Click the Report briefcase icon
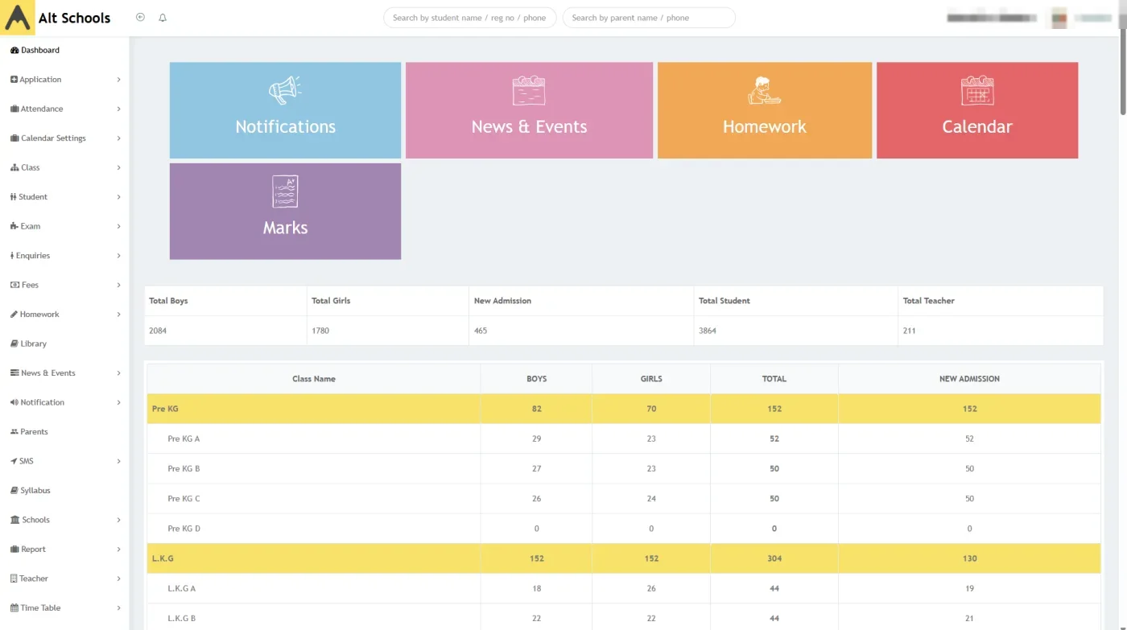This screenshot has width=1127, height=630. (x=14, y=550)
